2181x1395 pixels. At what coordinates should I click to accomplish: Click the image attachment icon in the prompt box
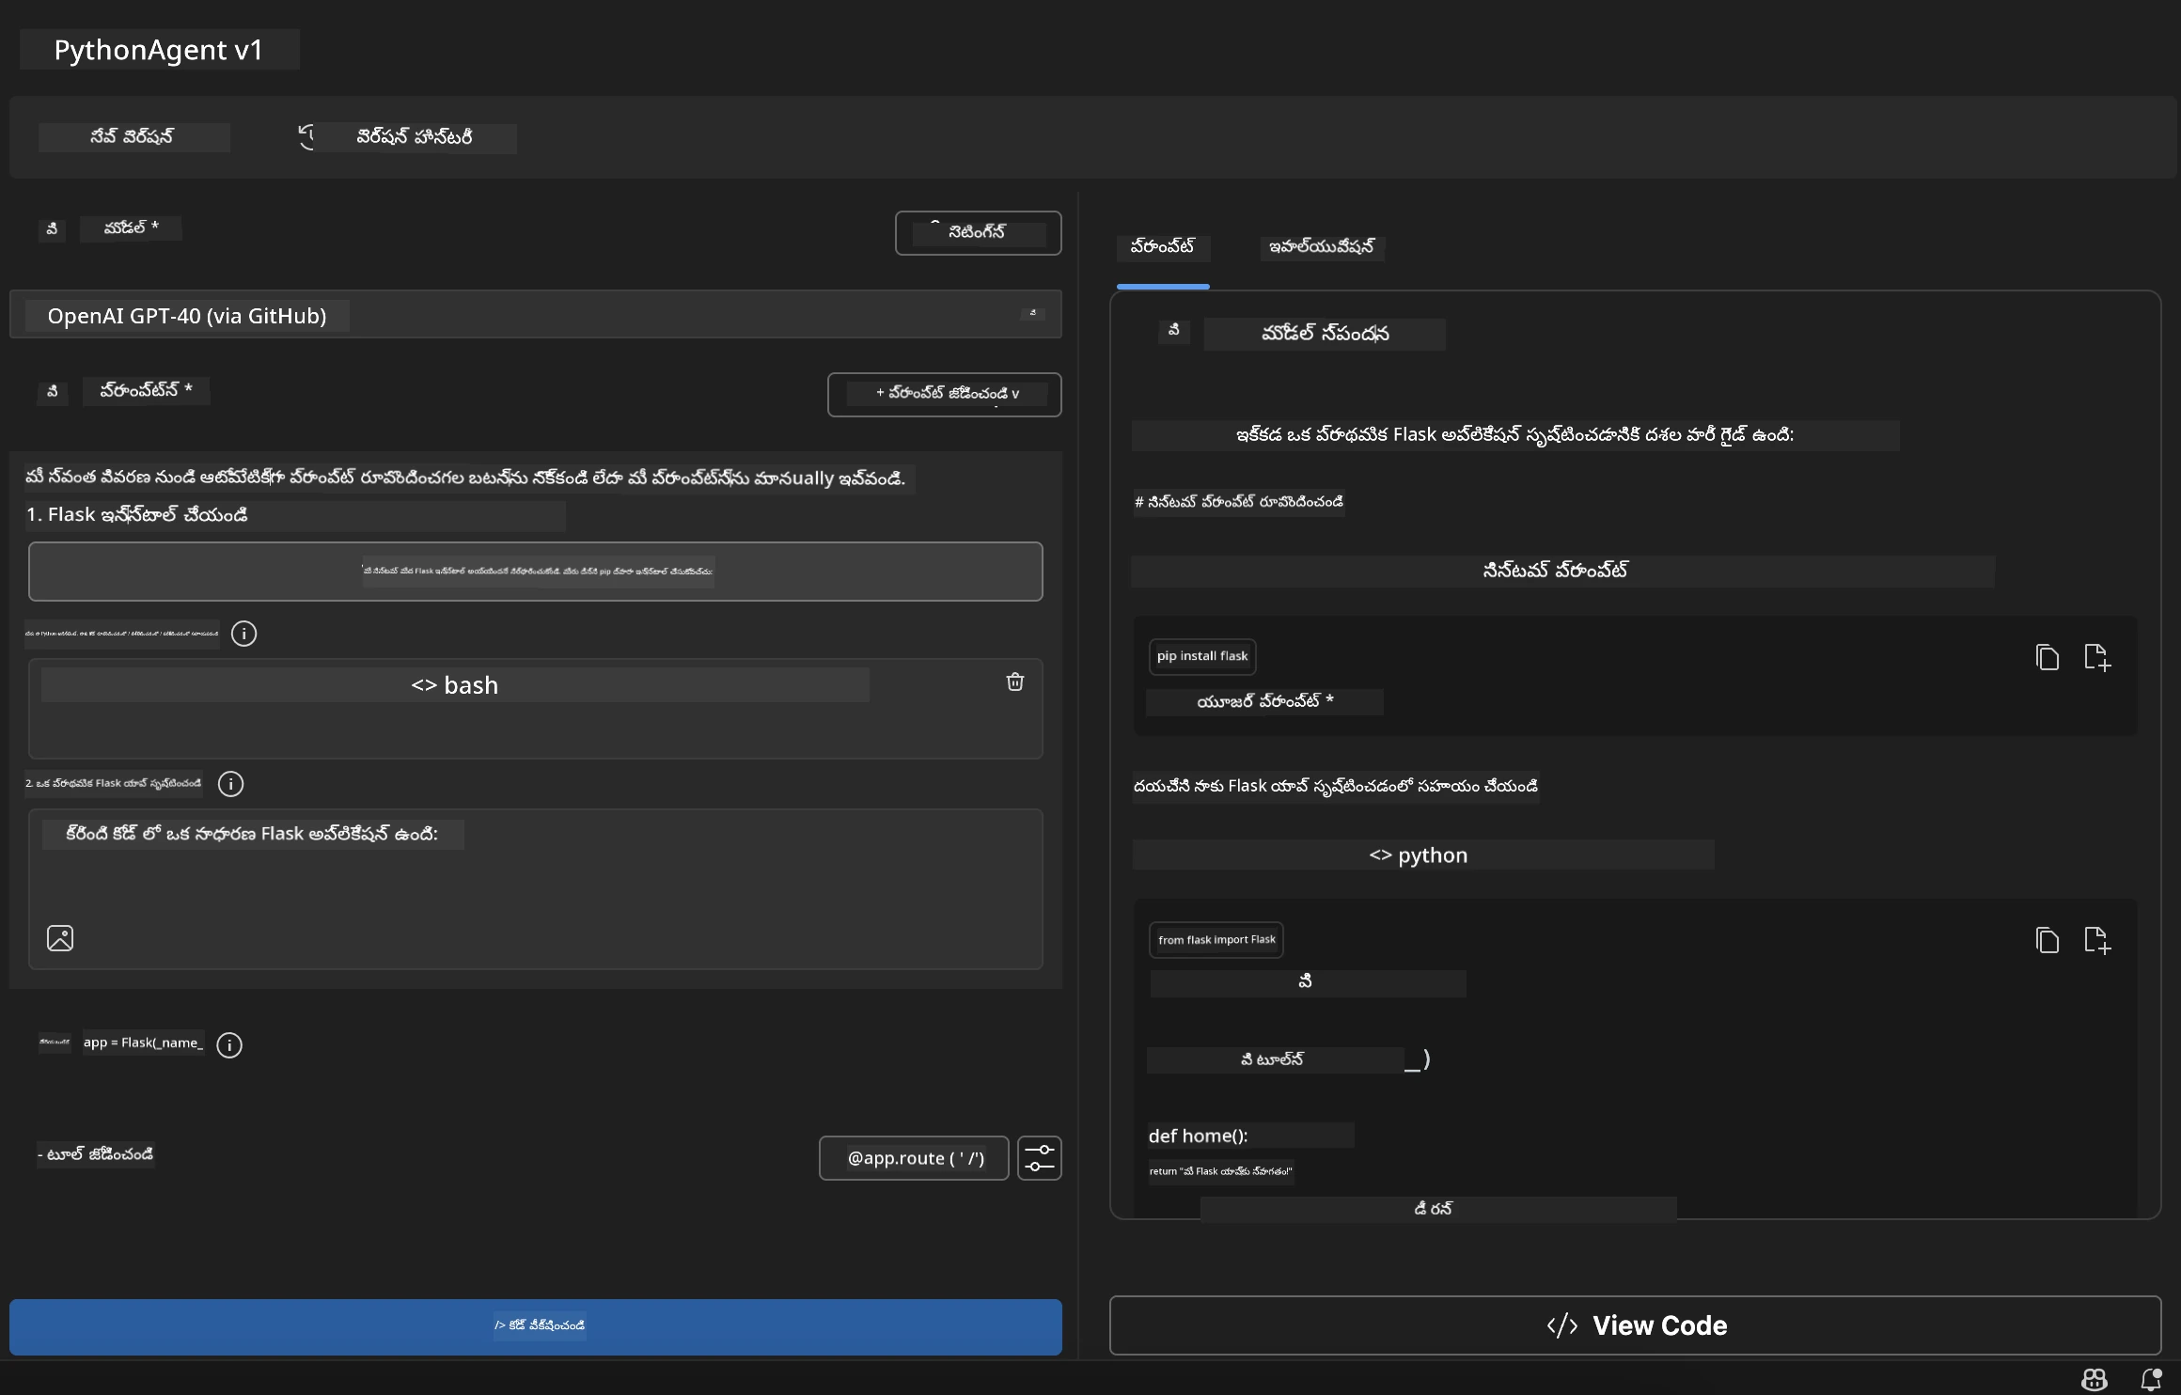(60, 938)
